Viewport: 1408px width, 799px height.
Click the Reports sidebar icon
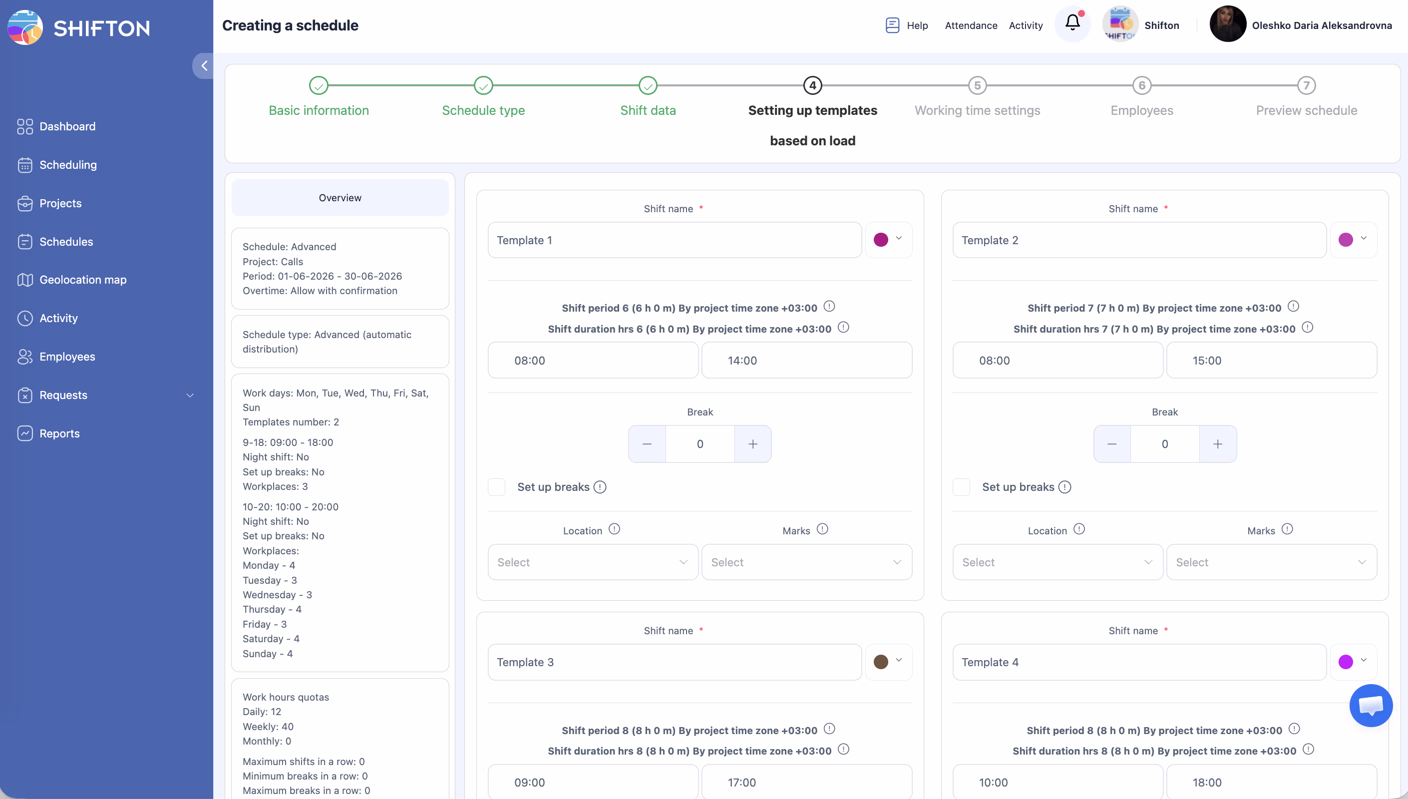[24, 433]
